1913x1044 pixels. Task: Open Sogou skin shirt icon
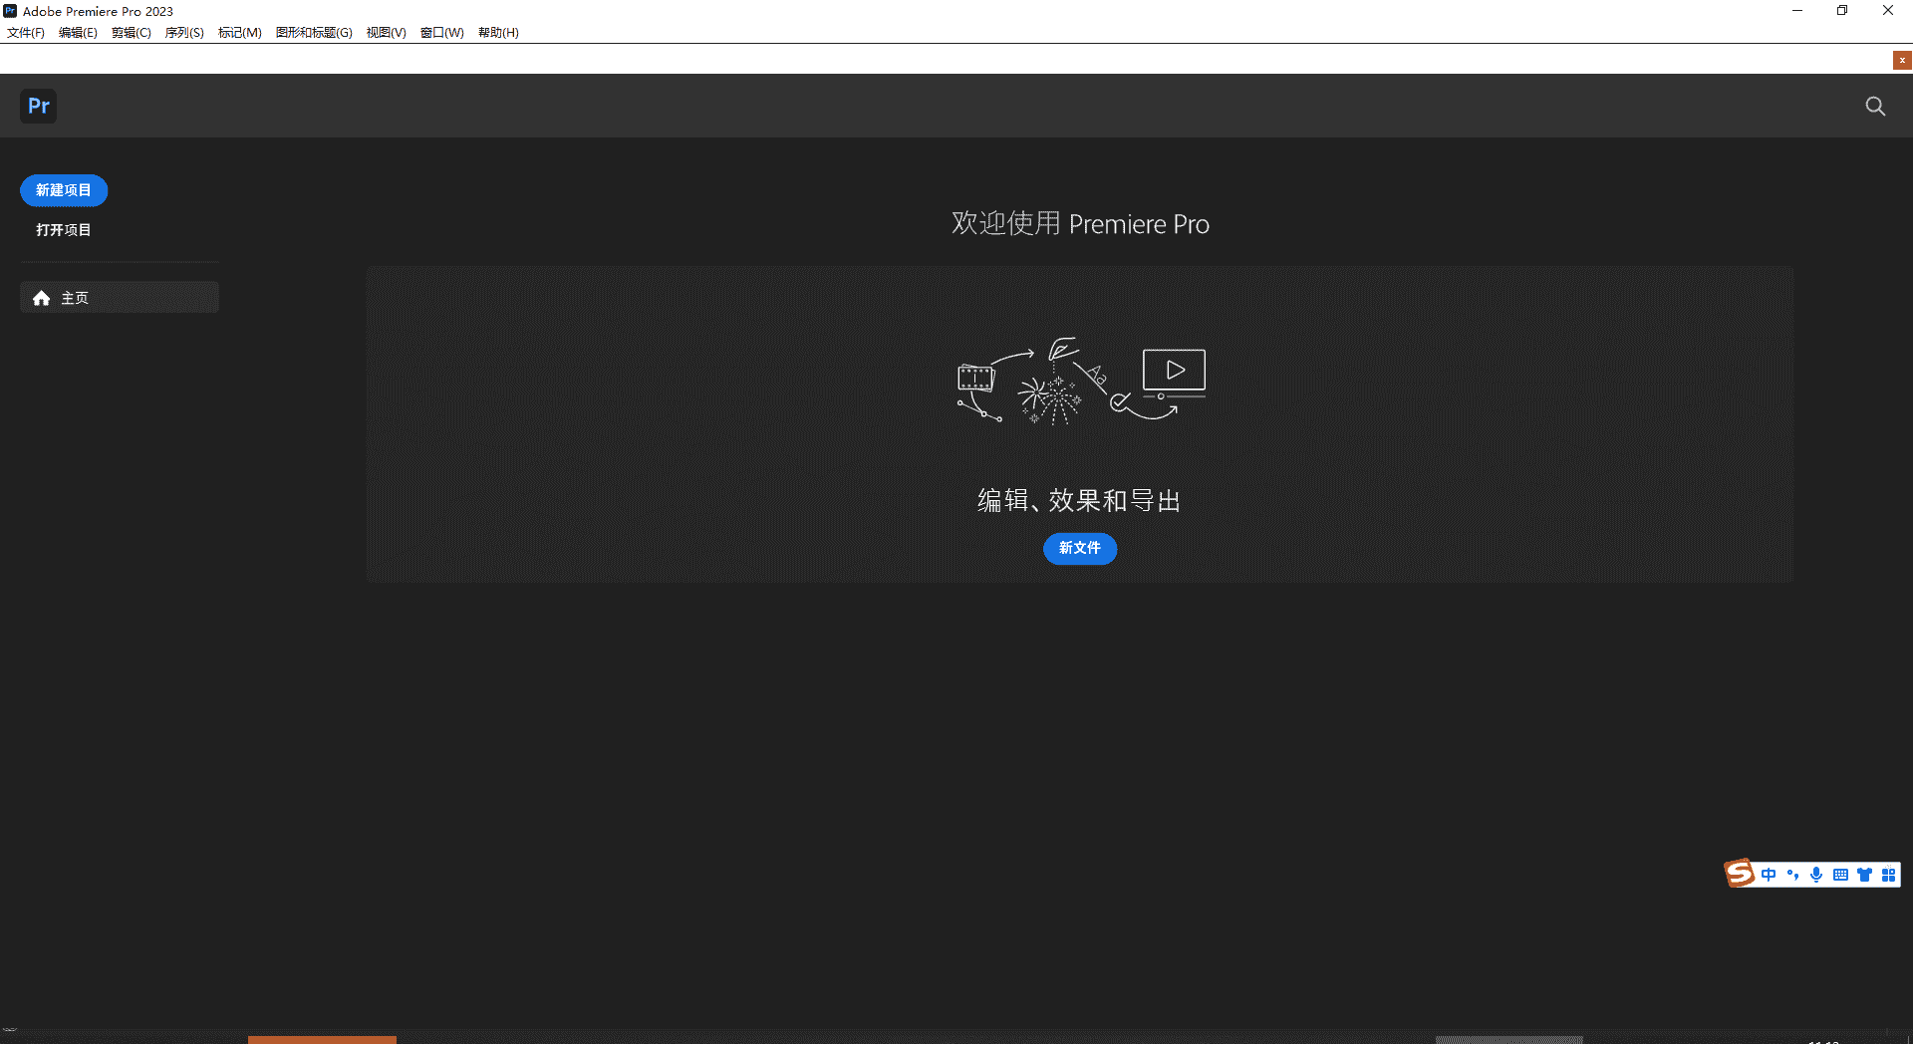[x=1864, y=875]
